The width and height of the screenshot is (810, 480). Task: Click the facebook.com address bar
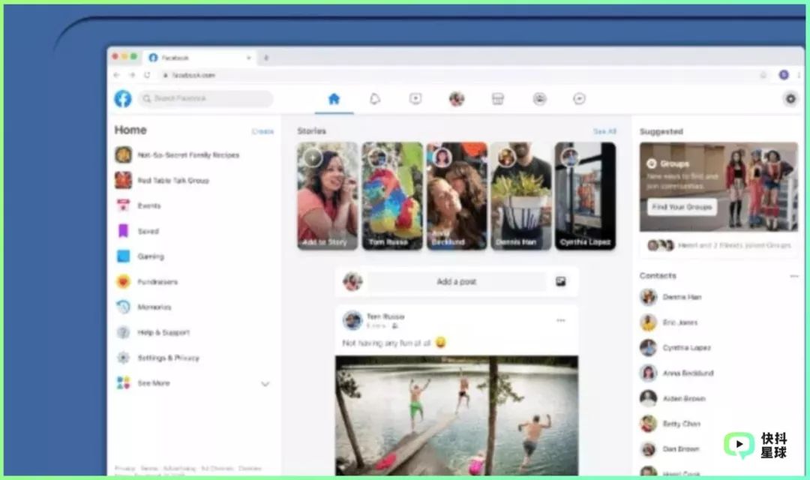(x=454, y=75)
